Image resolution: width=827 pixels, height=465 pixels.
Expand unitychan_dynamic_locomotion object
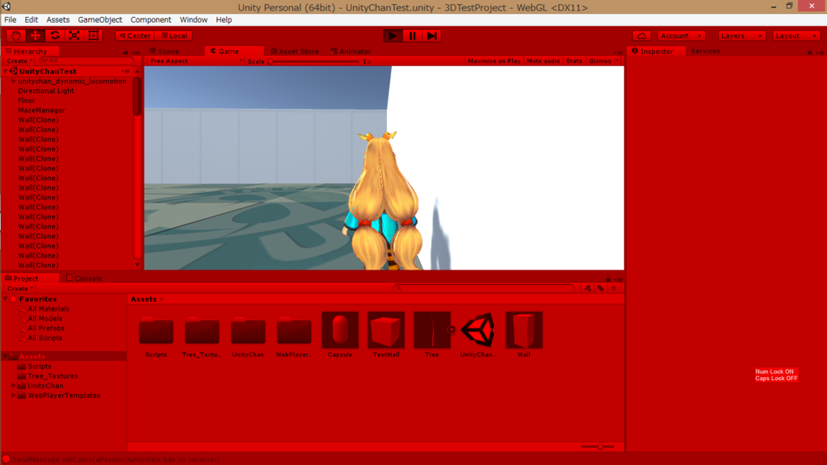click(14, 82)
